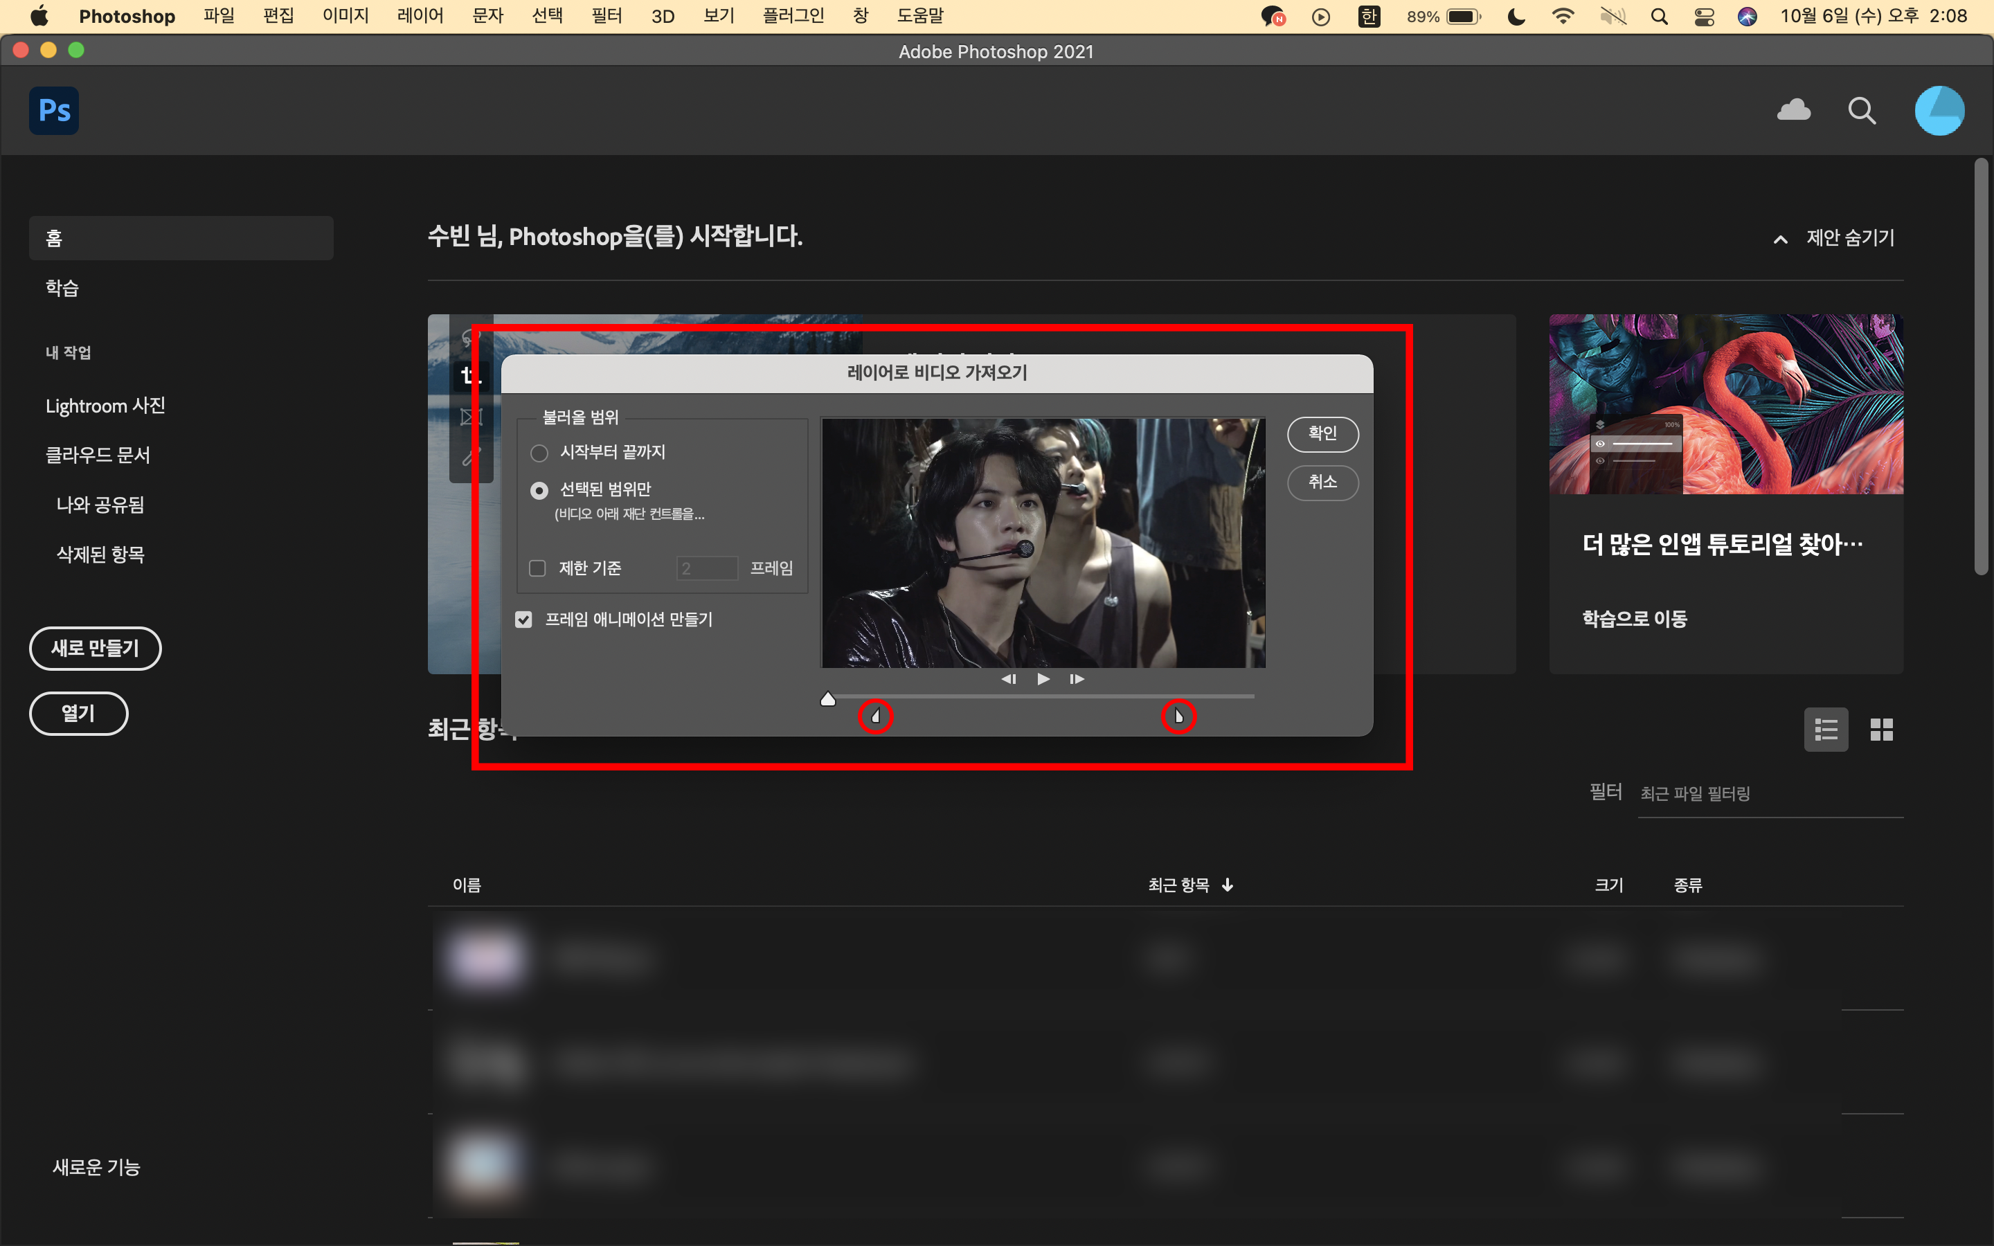Screen dimensions: 1994x1246
Task: Open the 3D menu
Action: point(663,16)
